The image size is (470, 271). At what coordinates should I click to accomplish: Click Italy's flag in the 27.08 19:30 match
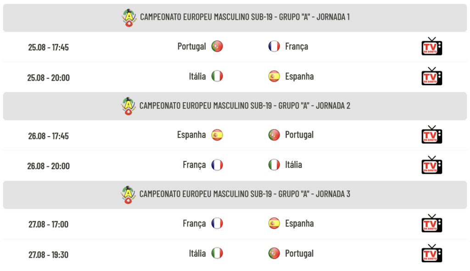pos(217,253)
